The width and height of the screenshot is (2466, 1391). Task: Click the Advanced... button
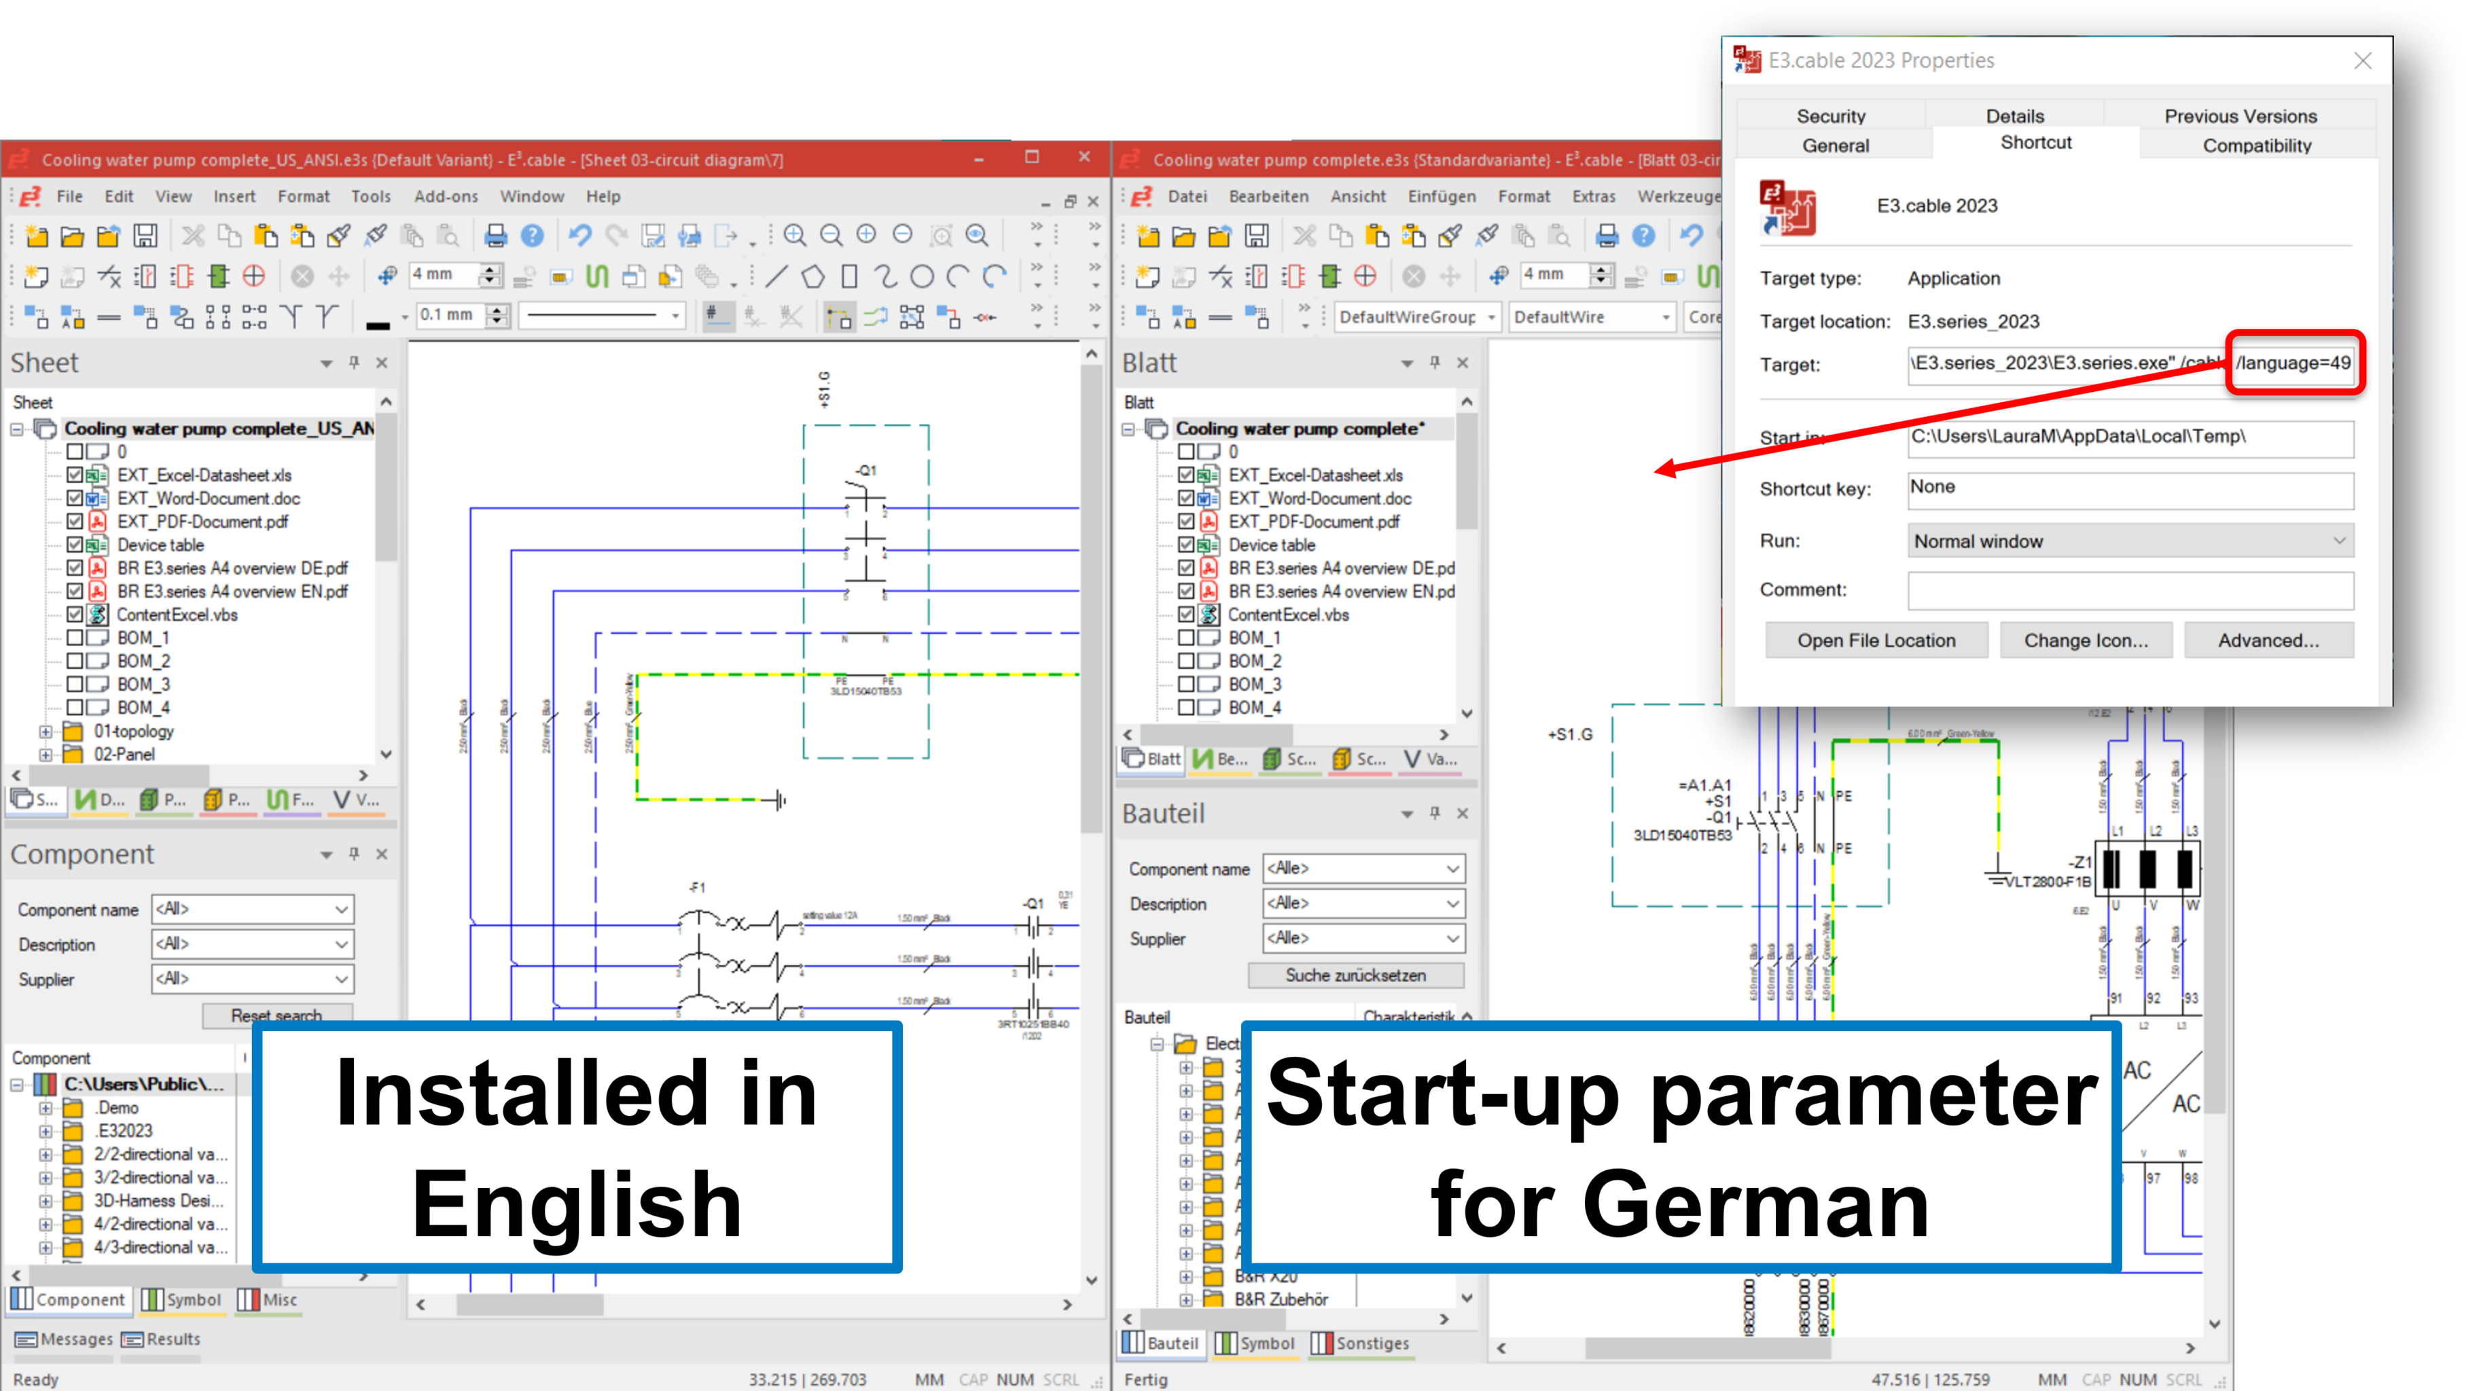(x=2268, y=640)
